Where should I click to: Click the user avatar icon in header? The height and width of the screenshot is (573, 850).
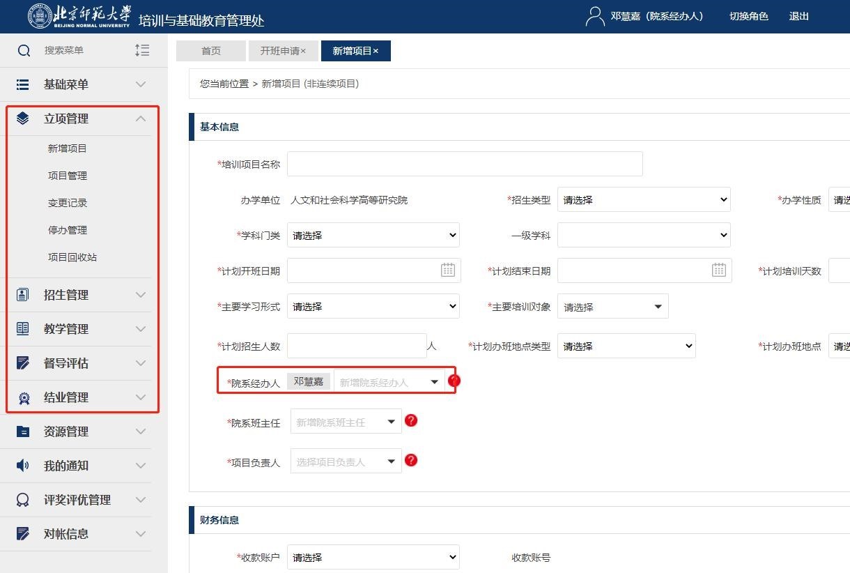point(594,17)
